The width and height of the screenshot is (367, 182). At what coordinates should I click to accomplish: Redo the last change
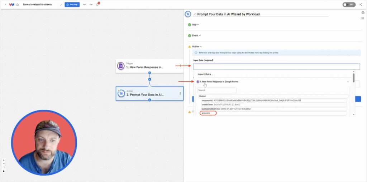click(x=91, y=4)
